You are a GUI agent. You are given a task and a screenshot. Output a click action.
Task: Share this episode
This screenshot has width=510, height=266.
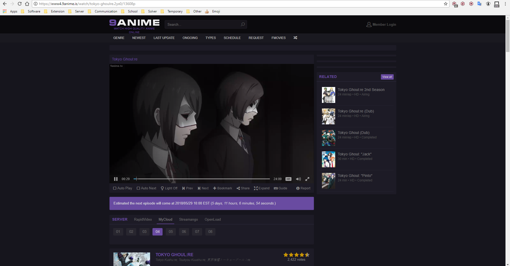[x=243, y=188]
